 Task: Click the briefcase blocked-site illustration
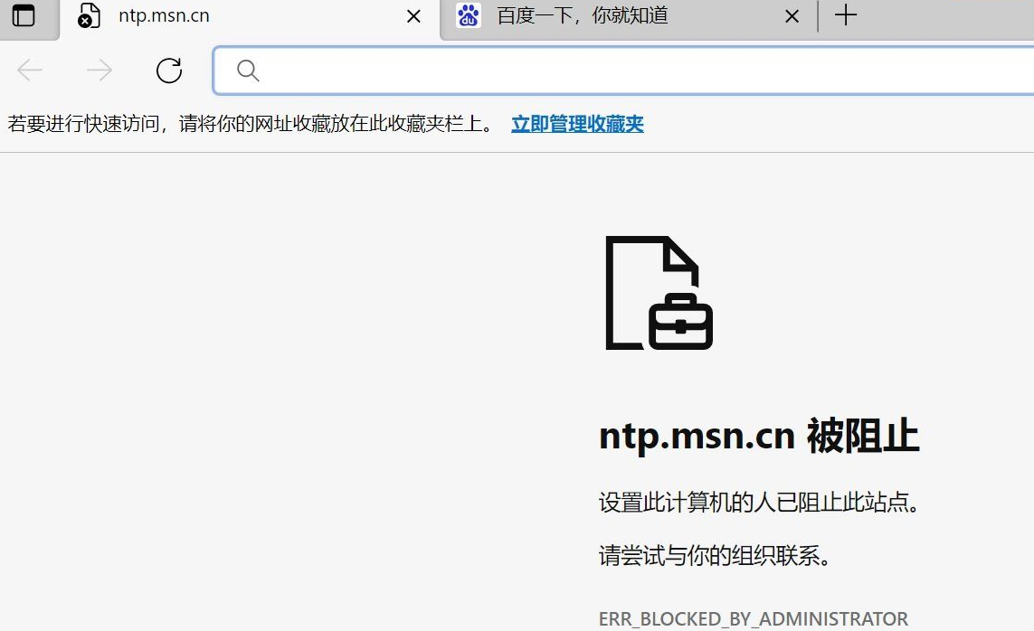[659, 293]
